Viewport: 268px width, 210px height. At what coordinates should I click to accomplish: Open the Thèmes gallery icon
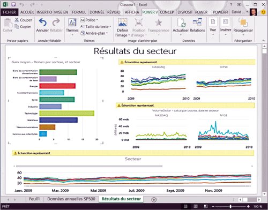point(72,22)
